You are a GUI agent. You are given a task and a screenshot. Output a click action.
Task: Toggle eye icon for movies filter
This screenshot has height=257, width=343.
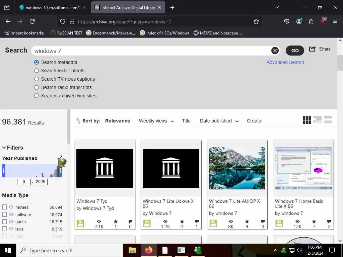click(11, 207)
